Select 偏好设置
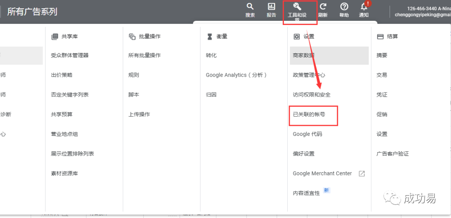The height and width of the screenshot is (218, 451). point(304,154)
